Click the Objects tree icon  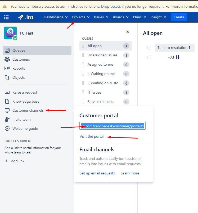click(x=7, y=77)
